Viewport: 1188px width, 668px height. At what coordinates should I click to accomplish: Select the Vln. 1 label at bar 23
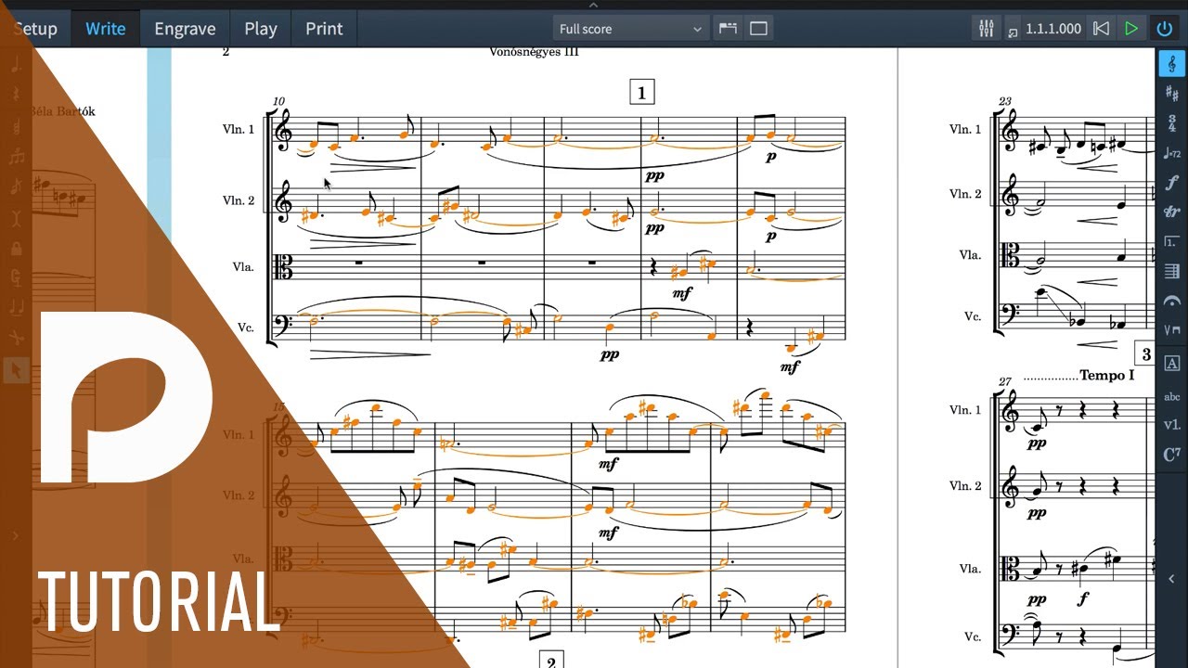pyautogui.click(x=965, y=130)
